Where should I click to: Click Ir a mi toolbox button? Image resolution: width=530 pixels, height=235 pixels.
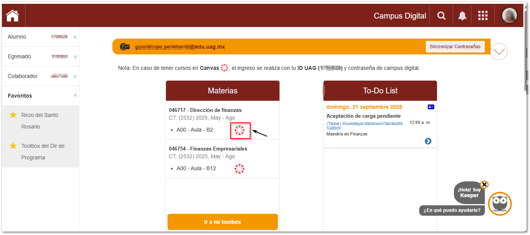(x=223, y=222)
